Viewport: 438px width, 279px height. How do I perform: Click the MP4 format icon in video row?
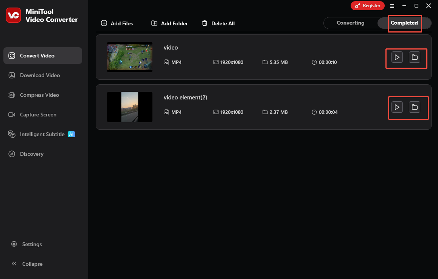coord(166,62)
